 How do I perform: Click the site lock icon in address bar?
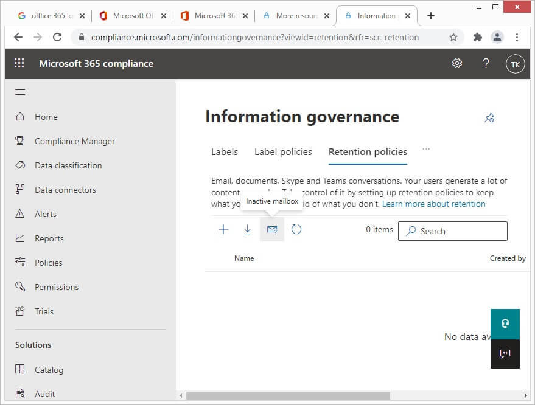click(x=81, y=37)
